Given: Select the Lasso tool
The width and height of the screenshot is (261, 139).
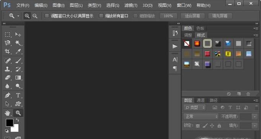Looking at the screenshot, I should (8, 43).
